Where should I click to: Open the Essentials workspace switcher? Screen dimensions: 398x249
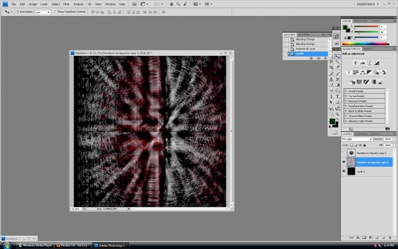click(367, 4)
